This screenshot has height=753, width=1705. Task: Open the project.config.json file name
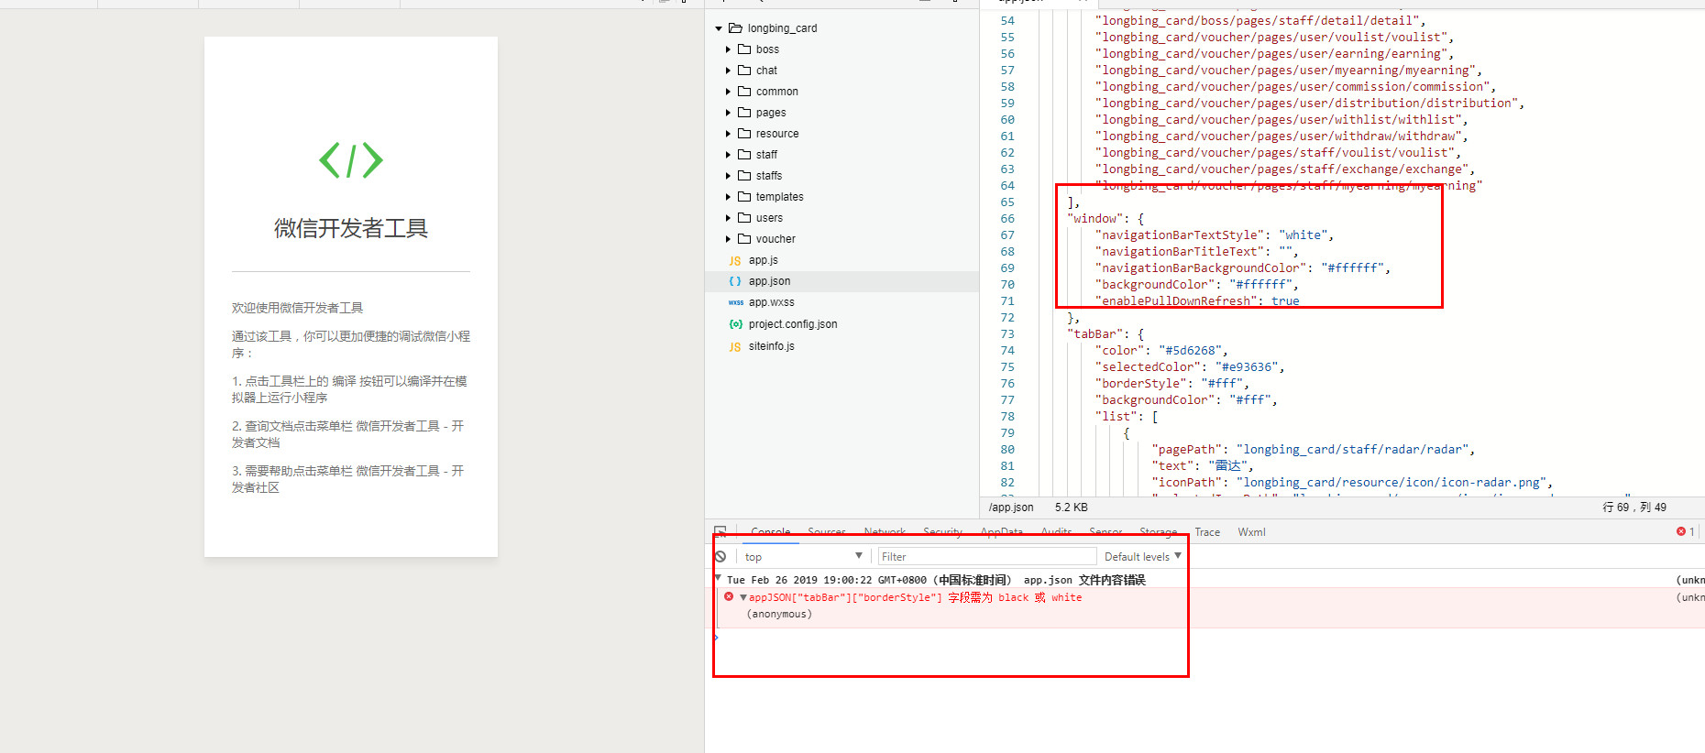tap(793, 324)
